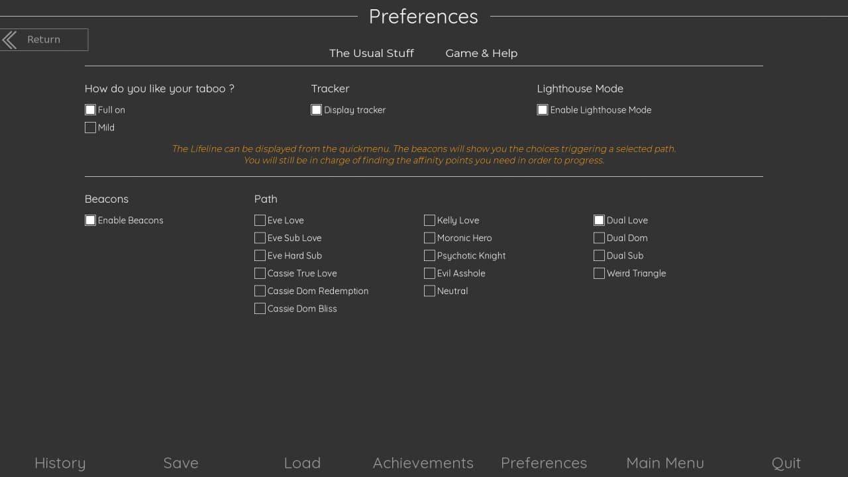Open the History screen
The width and height of the screenshot is (848, 477).
(60, 462)
